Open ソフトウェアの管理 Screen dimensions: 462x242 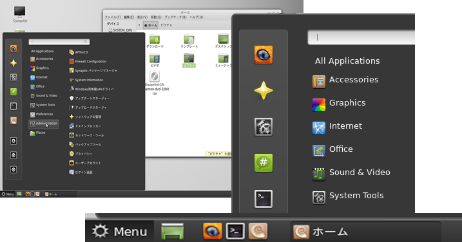[x=85, y=117]
